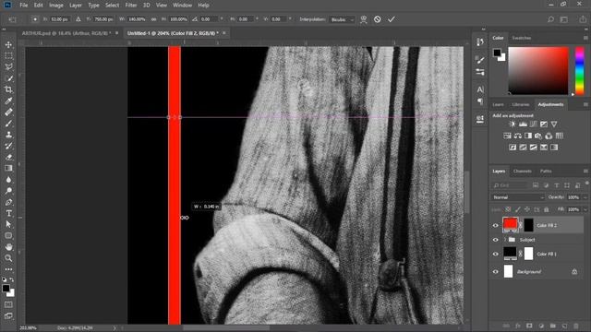Select the Zoom tool
591x332 pixels.
click(x=8, y=258)
